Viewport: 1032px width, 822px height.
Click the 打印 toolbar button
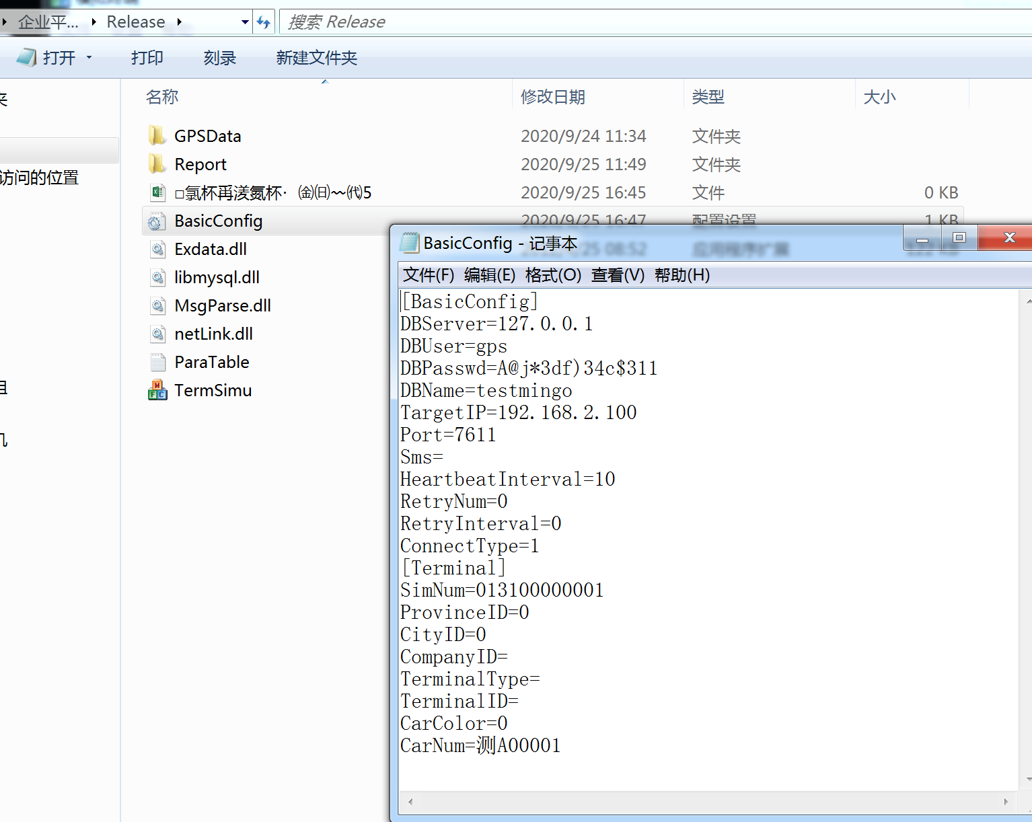click(x=147, y=58)
